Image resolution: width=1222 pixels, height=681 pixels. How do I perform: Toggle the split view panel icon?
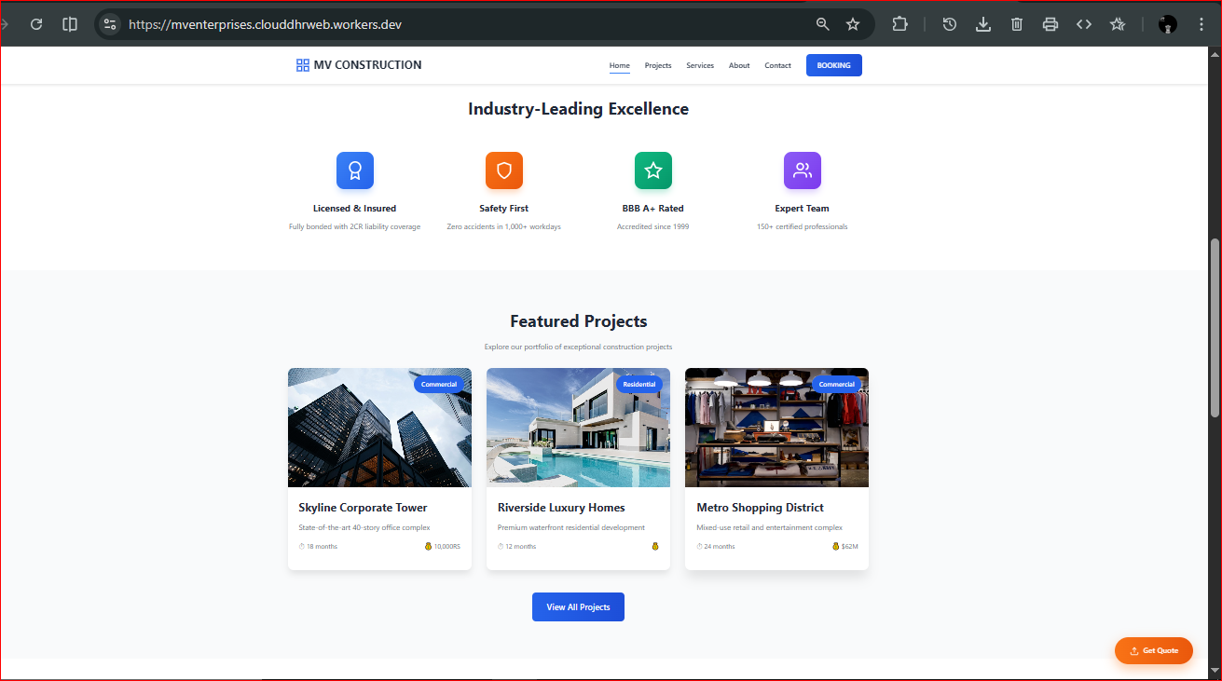(70, 24)
